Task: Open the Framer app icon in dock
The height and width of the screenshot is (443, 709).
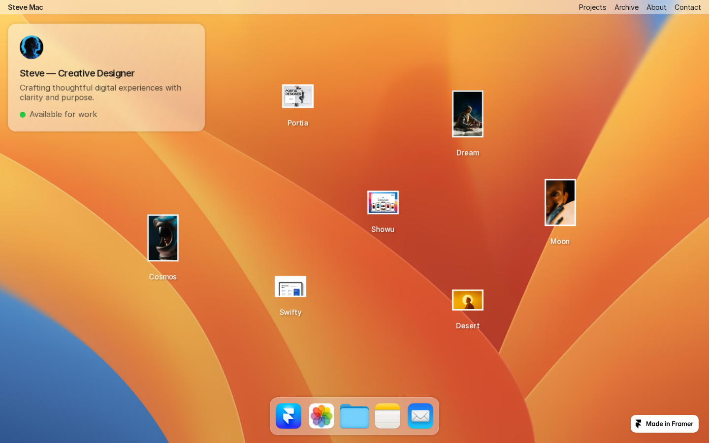Action: coord(289,416)
